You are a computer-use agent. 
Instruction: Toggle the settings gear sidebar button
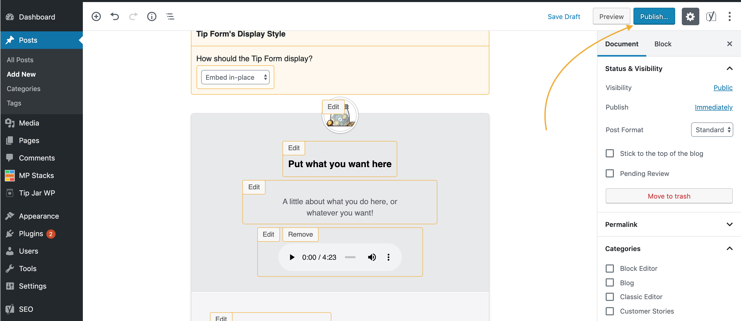(690, 16)
